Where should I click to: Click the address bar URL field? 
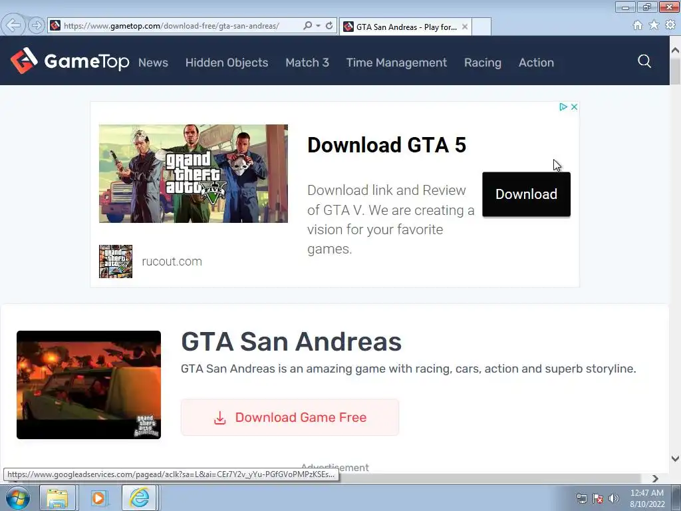[x=172, y=26]
